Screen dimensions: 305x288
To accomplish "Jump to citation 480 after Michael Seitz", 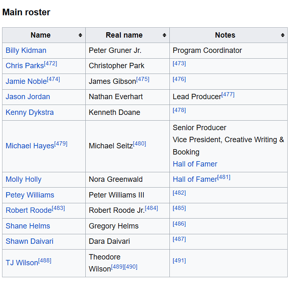I will coord(139,144).
